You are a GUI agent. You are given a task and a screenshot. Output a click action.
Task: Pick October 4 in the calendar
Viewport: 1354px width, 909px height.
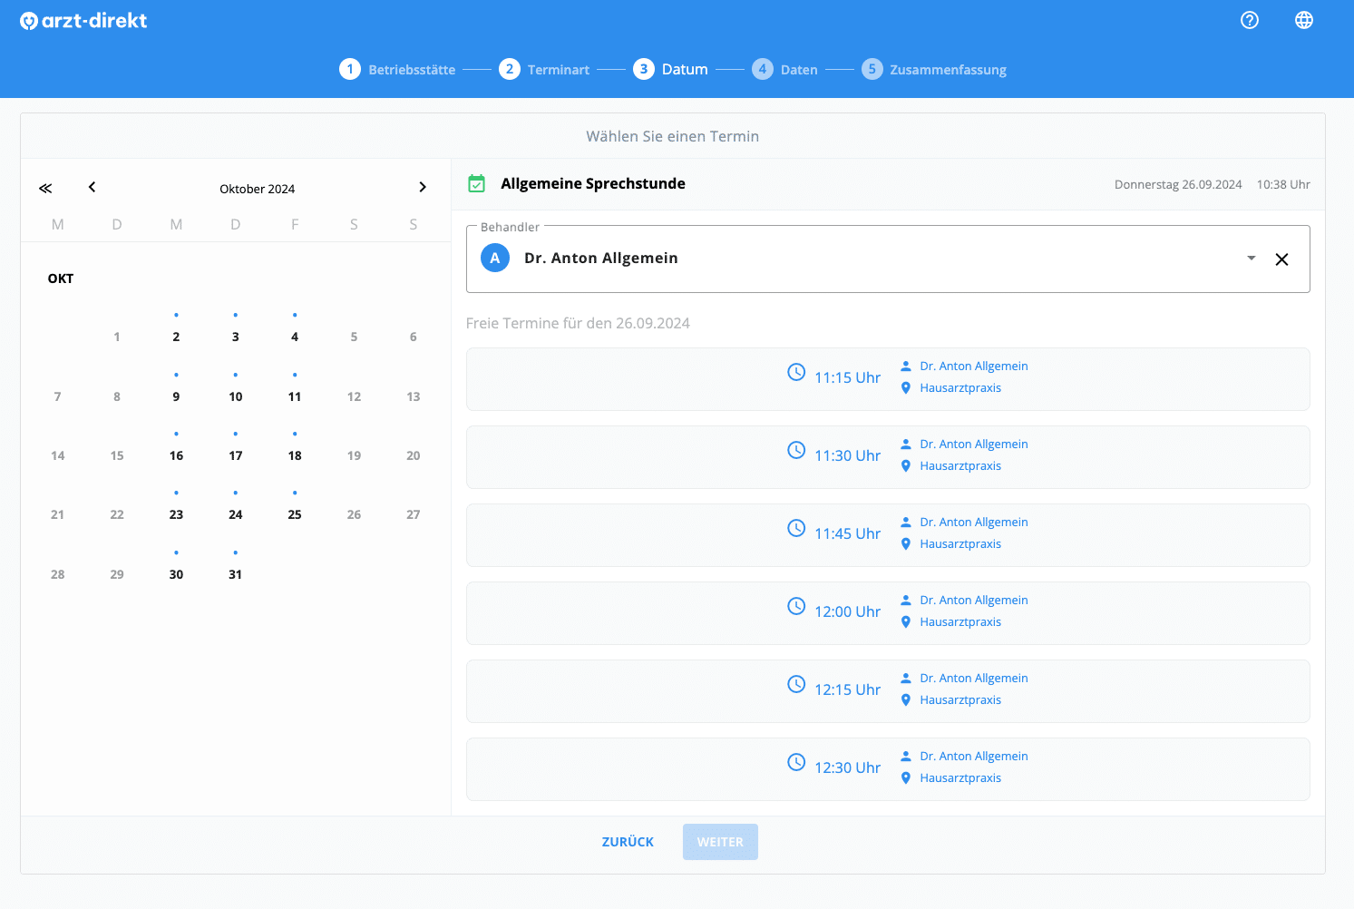tap(295, 337)
